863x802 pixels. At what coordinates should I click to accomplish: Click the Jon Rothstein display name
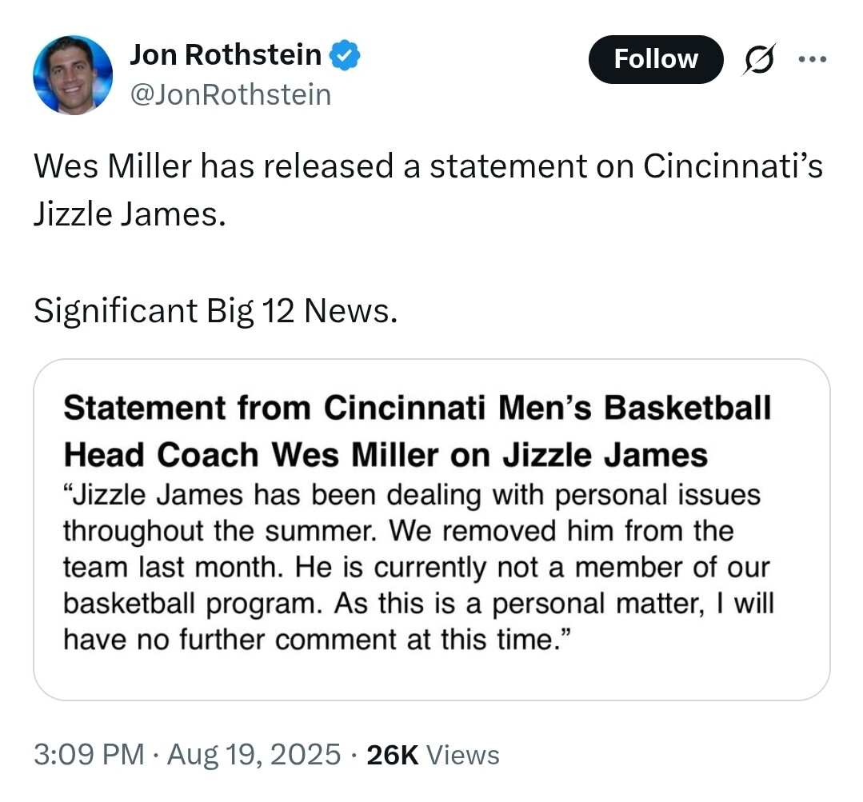[x=226, y=54]
